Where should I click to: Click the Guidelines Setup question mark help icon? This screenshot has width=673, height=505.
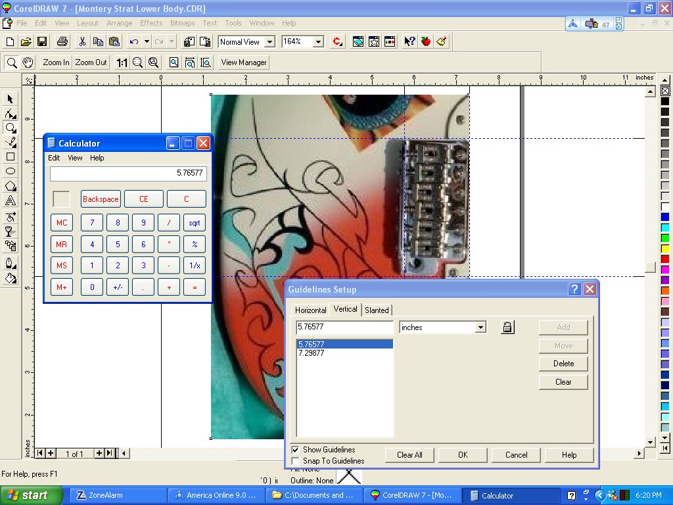click(x=574, y=289)
